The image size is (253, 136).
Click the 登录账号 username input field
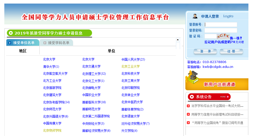[221, 25]
